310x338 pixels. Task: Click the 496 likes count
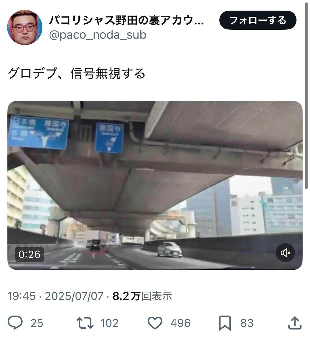click(x=180, y=323)
